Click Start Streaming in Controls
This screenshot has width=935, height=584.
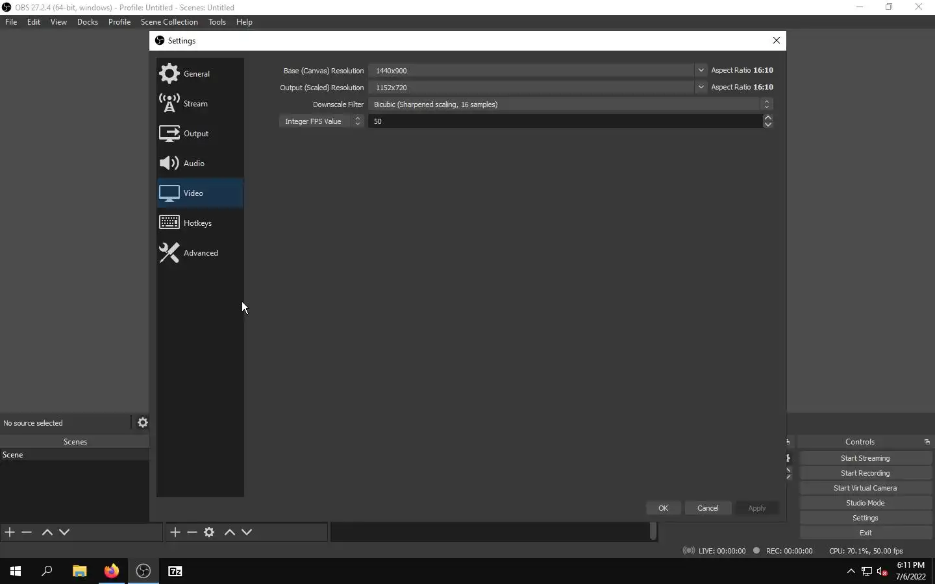click(865, 458)
